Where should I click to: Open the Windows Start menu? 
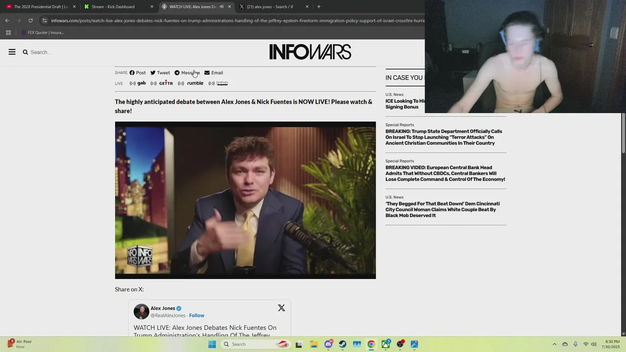click(x=212, y=344)
